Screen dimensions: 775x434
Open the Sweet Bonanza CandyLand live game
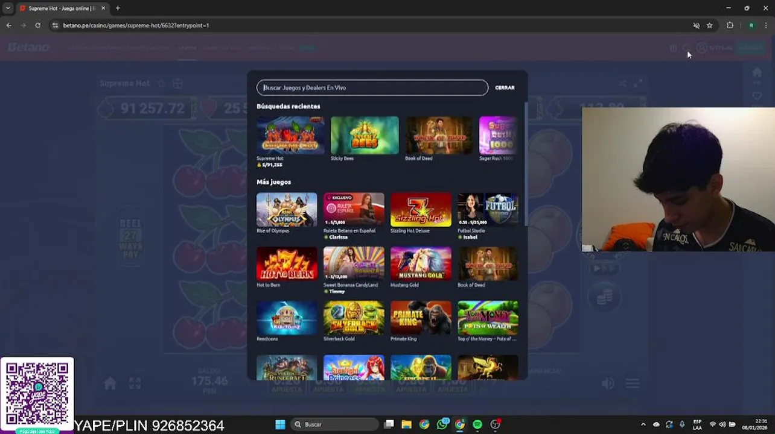point(354,264)
